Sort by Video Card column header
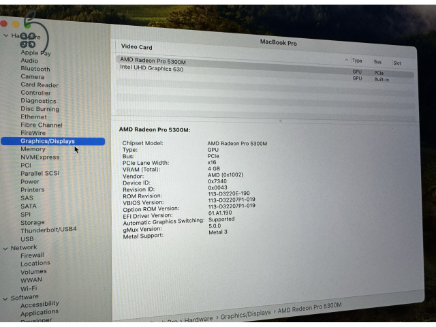Image resolution: width=436 pixels, height=327 pixels. [x=136, y=47]
